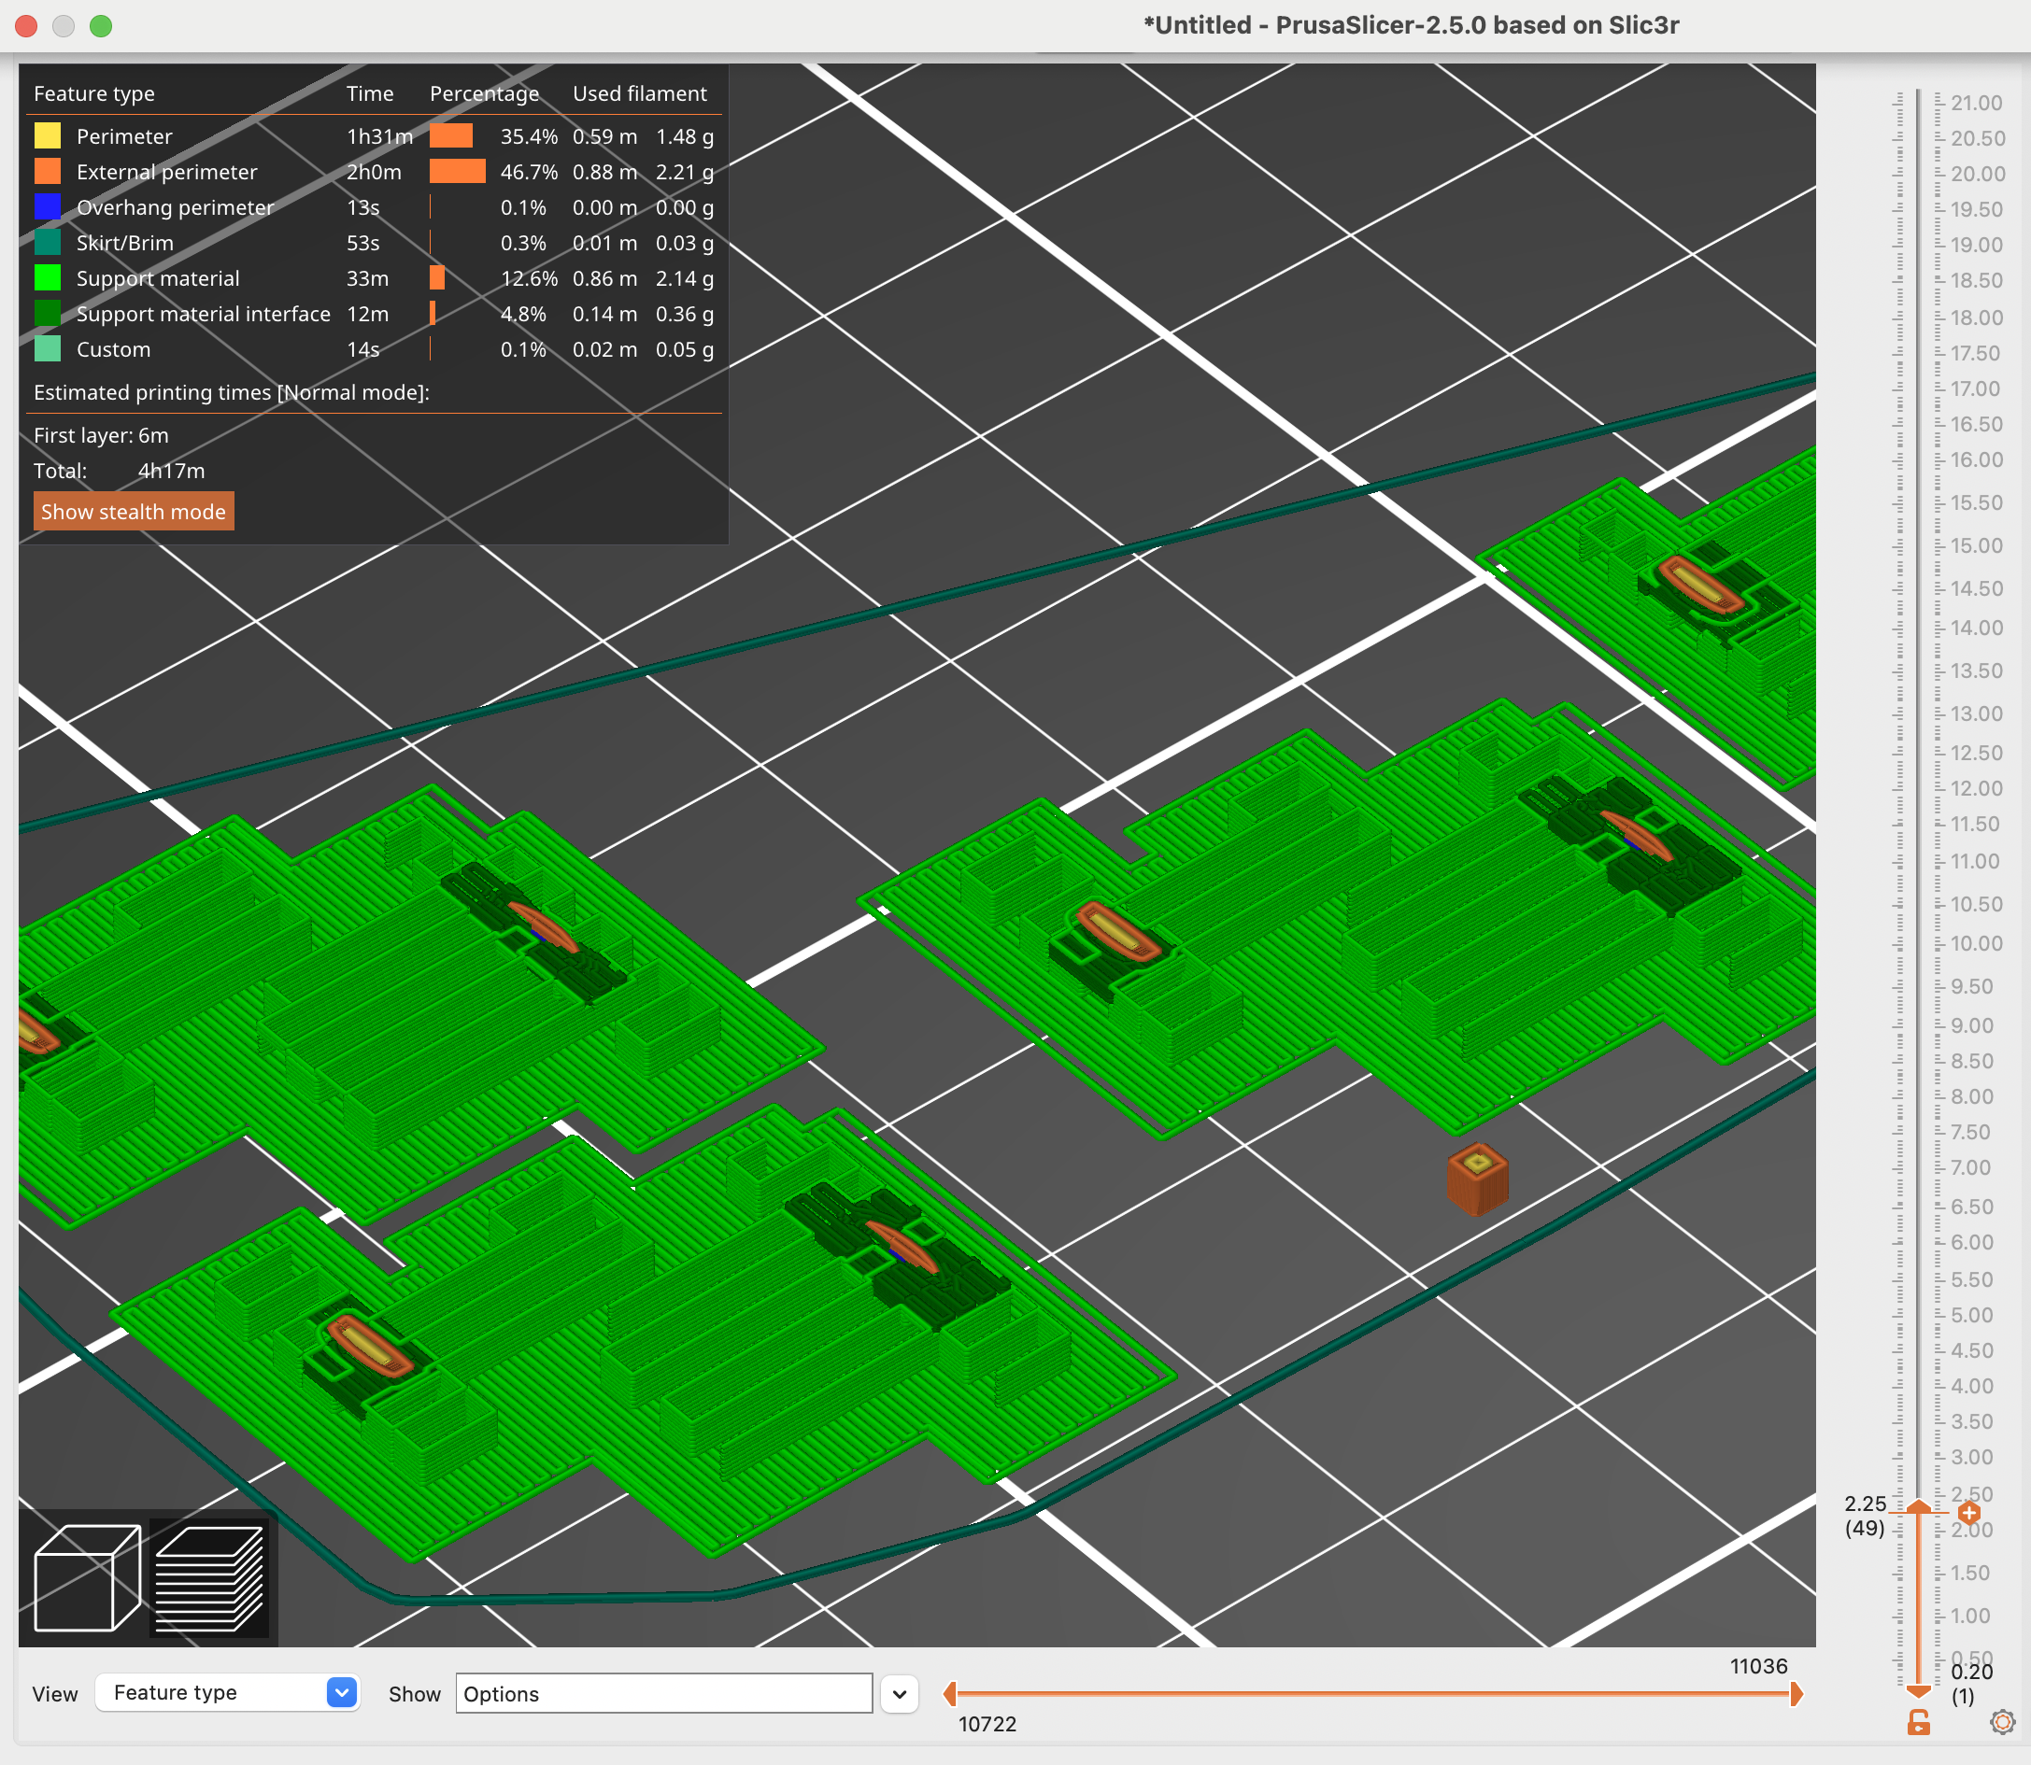
Task: Select the sliced layers preview icon
Action: point(210,1578)
